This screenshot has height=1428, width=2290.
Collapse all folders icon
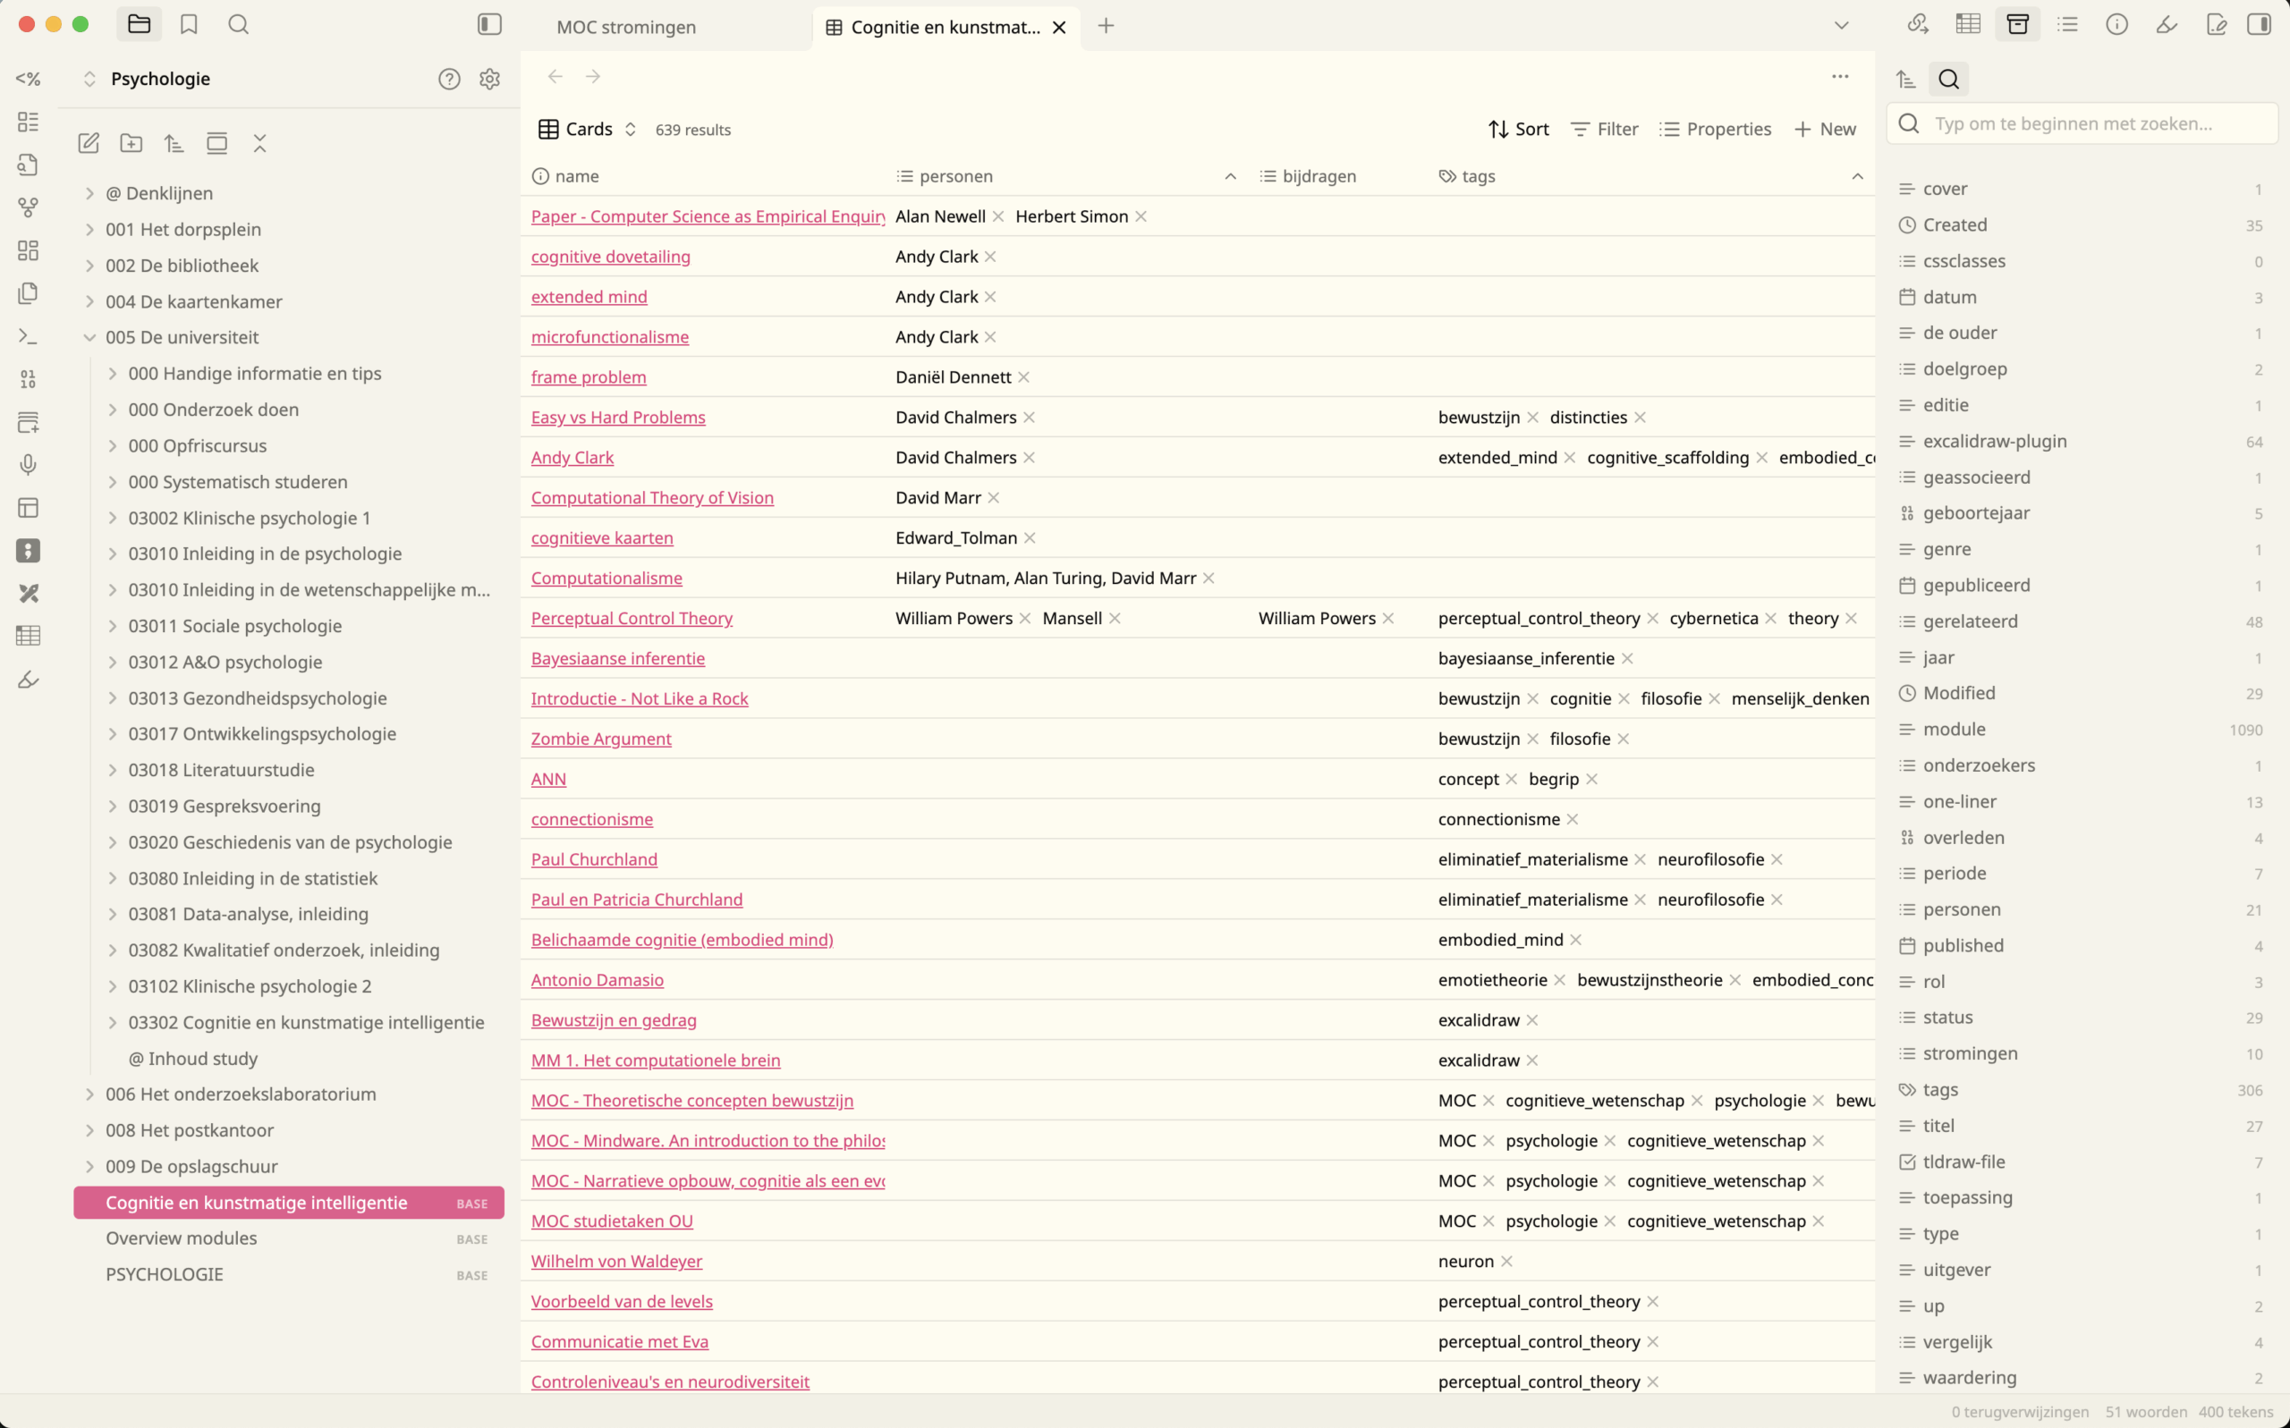[x=259, y=144]
